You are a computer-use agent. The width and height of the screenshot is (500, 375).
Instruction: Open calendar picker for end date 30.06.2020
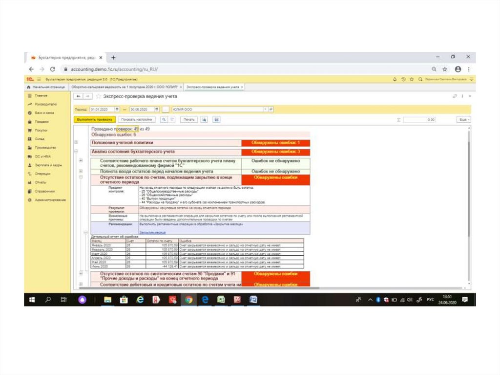coord(157,109)
